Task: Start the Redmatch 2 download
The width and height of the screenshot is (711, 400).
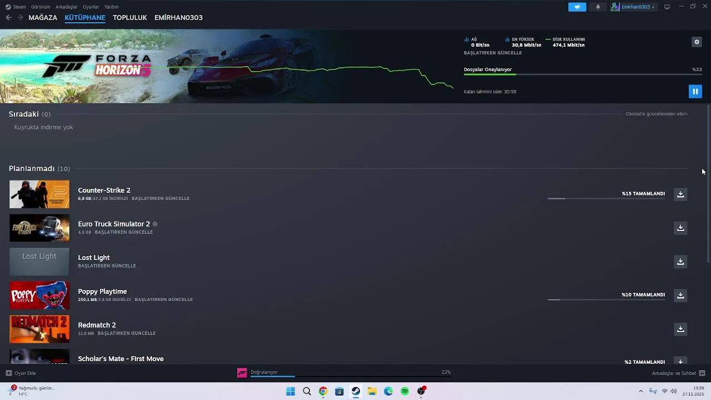Action: (x=680, y=329)
